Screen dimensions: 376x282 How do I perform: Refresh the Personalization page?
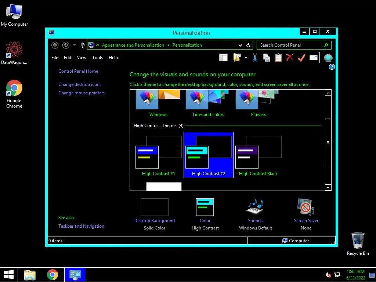point(248,45)
